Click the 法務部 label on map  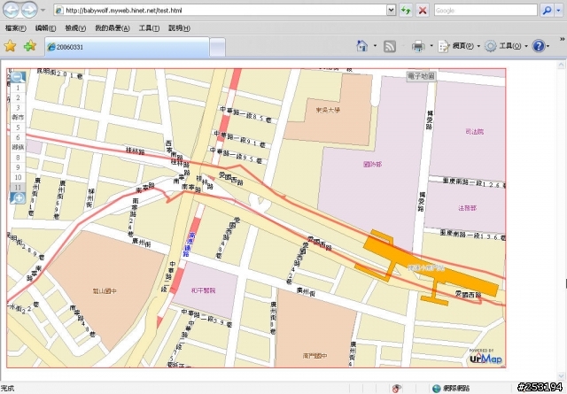click(x=468, y=208)
